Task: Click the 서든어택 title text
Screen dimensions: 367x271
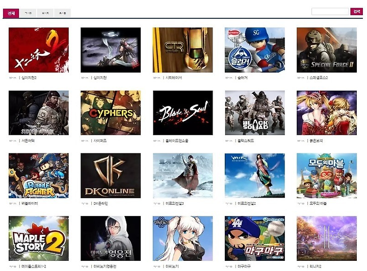Action: [x=28, y=141]
